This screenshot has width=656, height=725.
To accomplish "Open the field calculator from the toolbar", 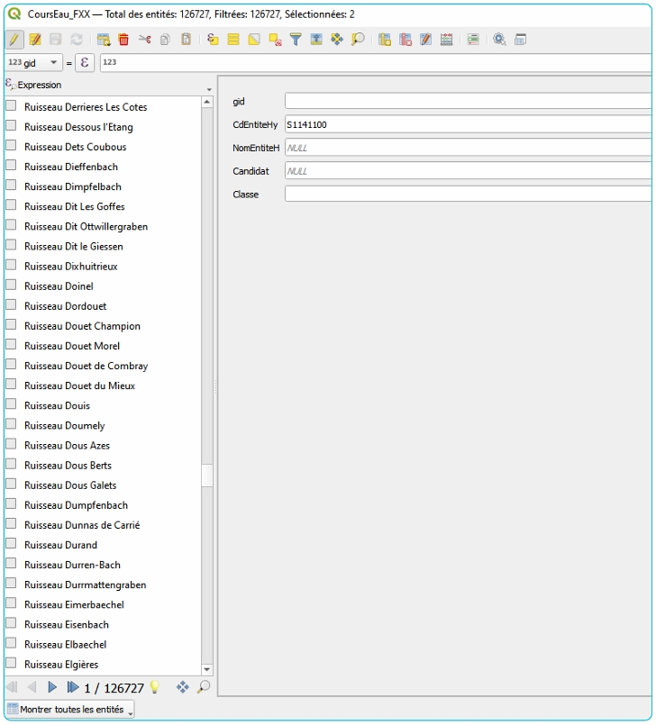I will point(446,40).
